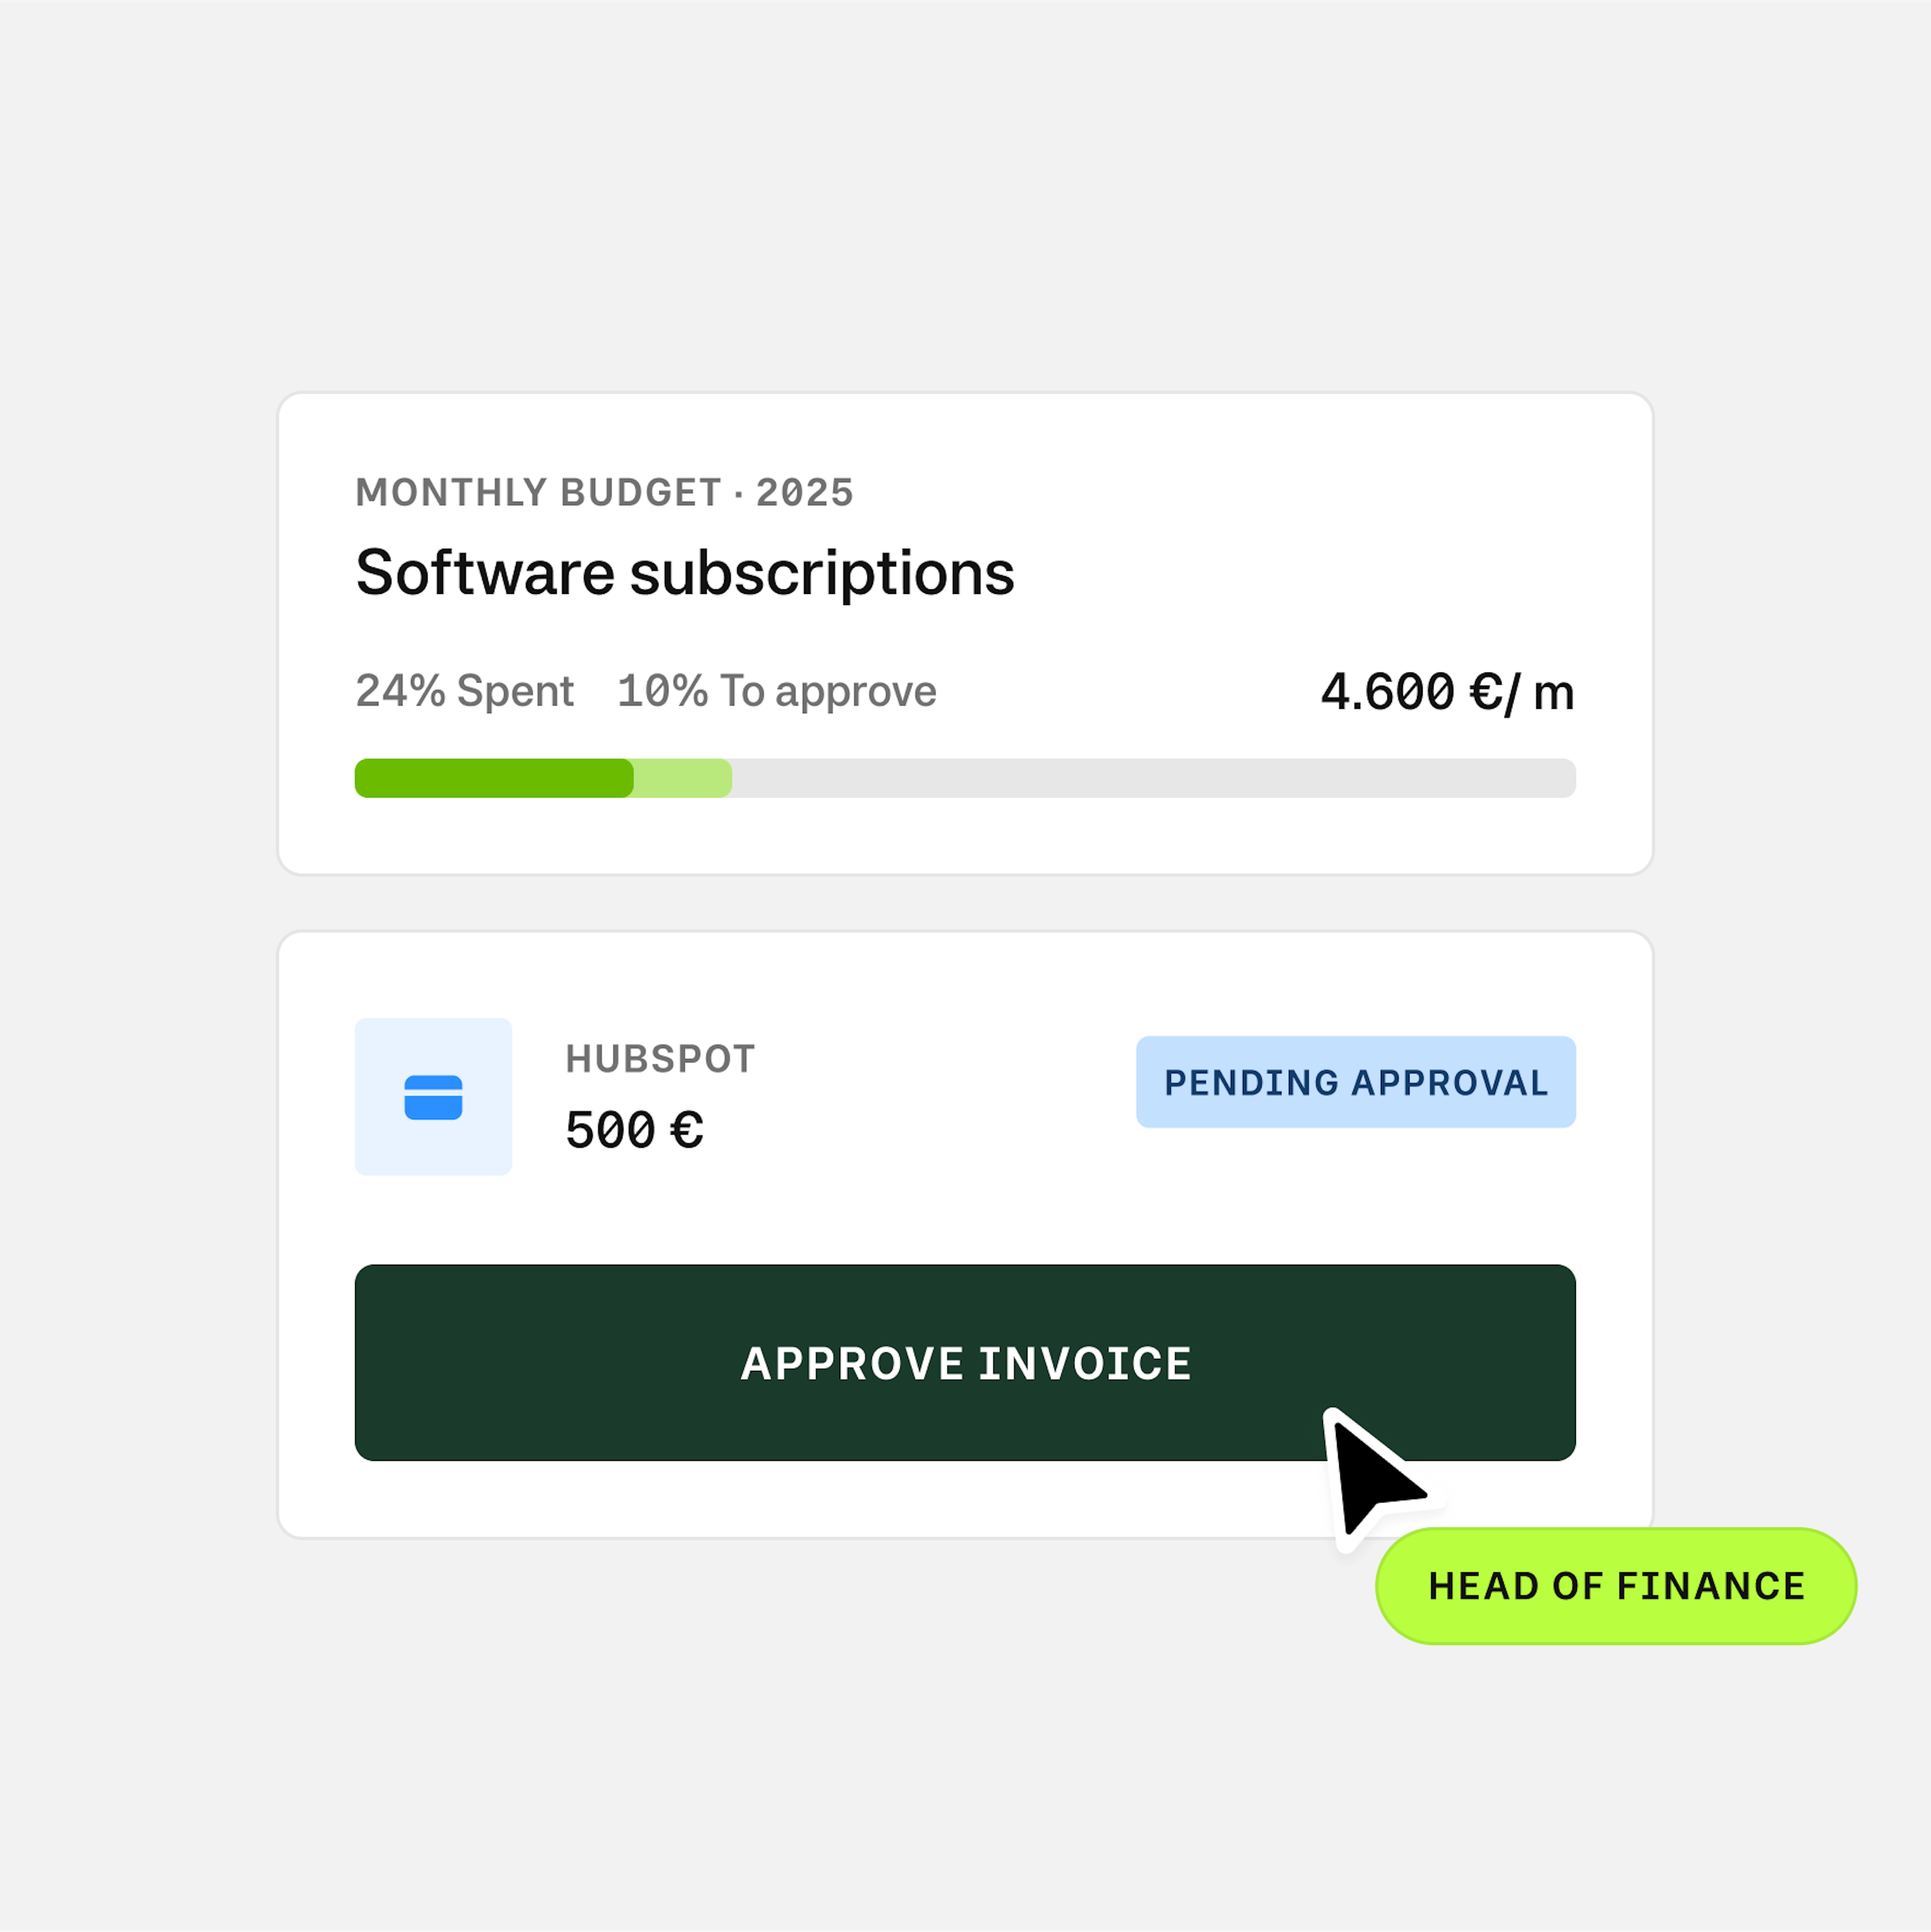The width and height of the screenshot is (1931, 1932).
Task: Click the Pending Approval status badge
Action: click(1355, 1082)
